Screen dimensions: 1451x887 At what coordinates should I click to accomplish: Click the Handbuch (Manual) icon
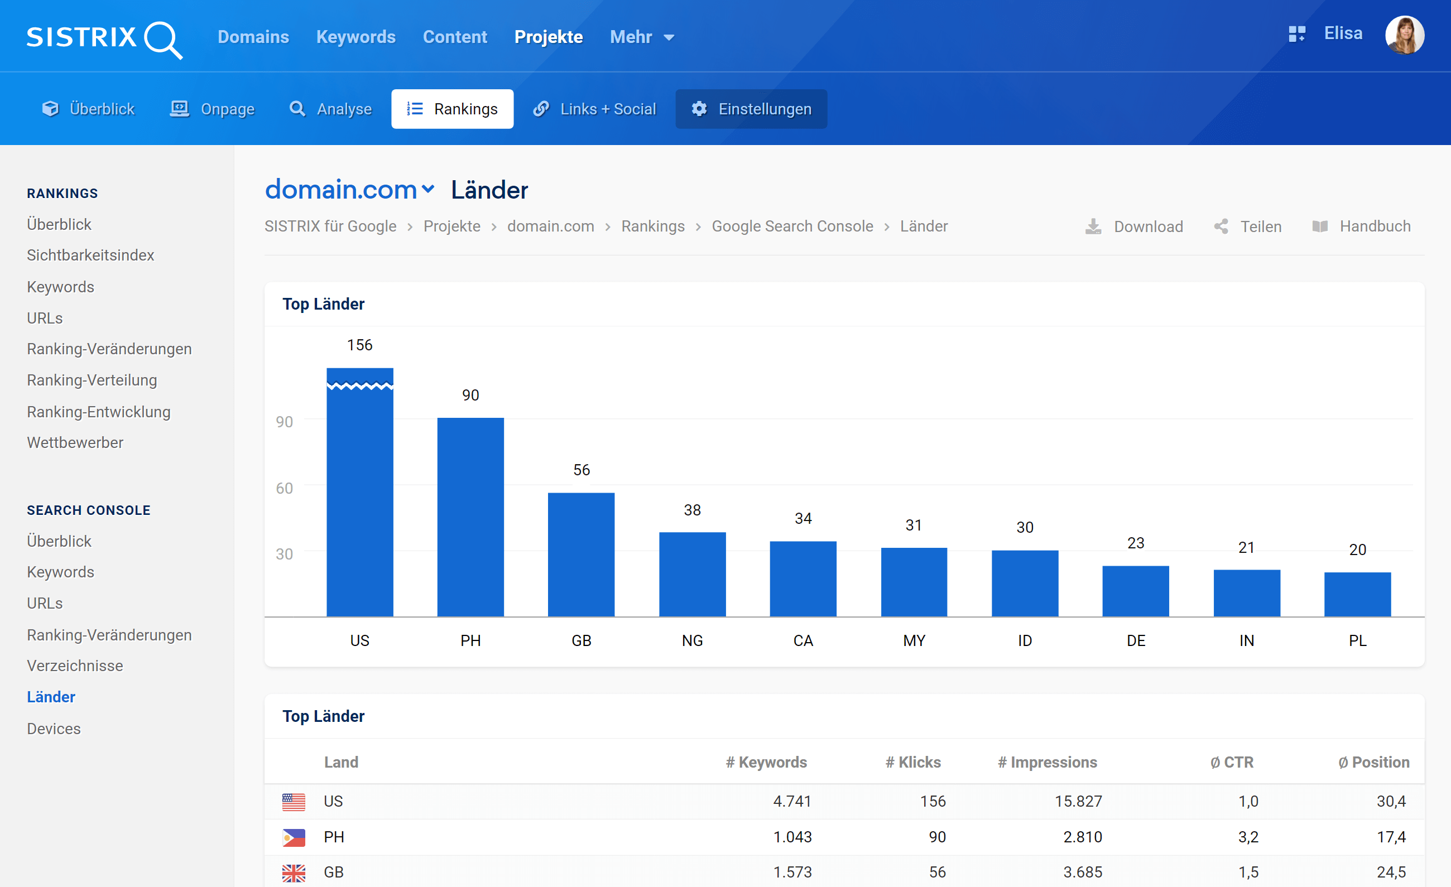(1320, 226)
